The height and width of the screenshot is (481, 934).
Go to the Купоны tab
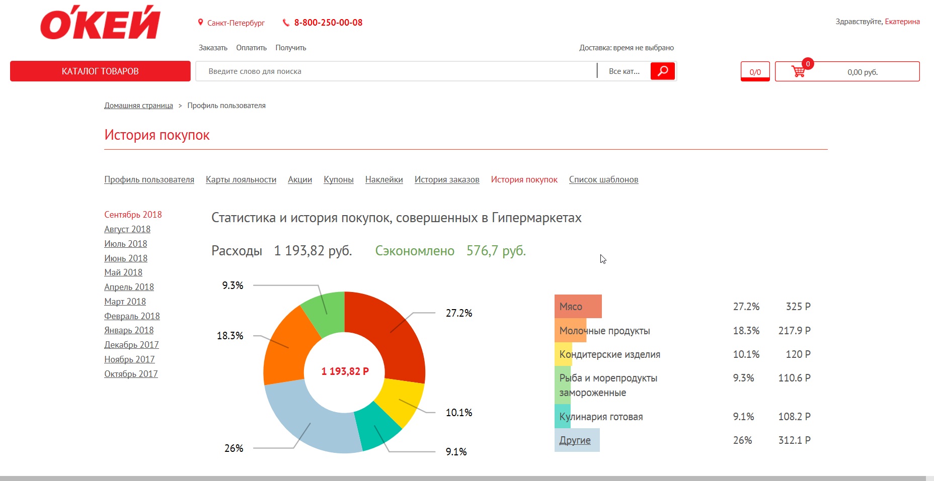click(x=338, y=179)
